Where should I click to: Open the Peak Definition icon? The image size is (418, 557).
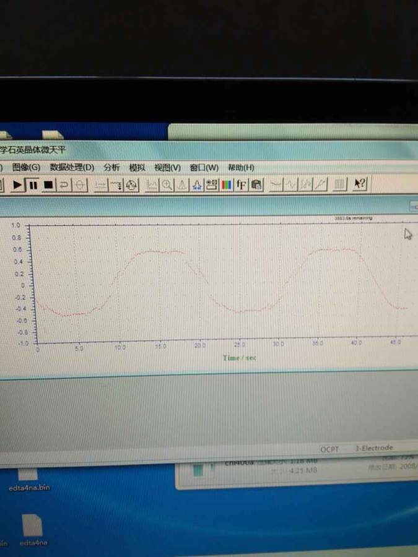coord(196,184)
